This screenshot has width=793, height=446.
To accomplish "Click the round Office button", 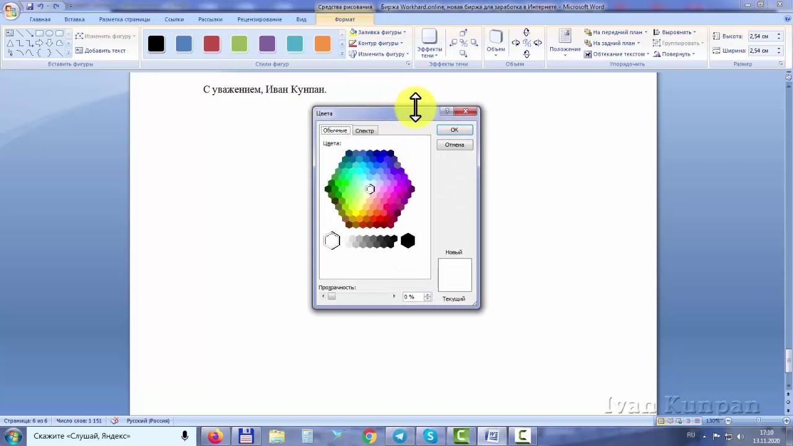I will (11, 11).
